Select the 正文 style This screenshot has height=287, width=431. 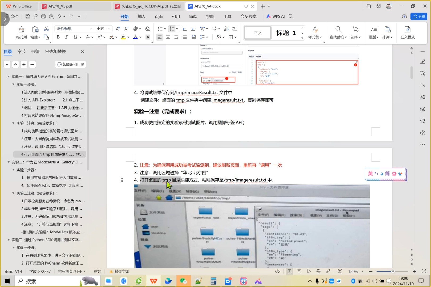point(258,33)
